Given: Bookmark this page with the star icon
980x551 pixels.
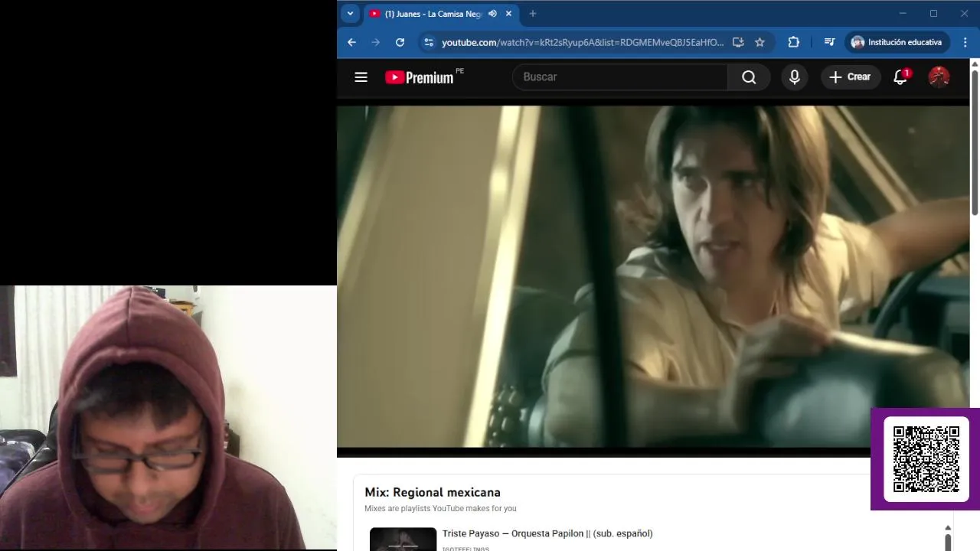Looking at the screenshot, I should [x=759, y=42].
